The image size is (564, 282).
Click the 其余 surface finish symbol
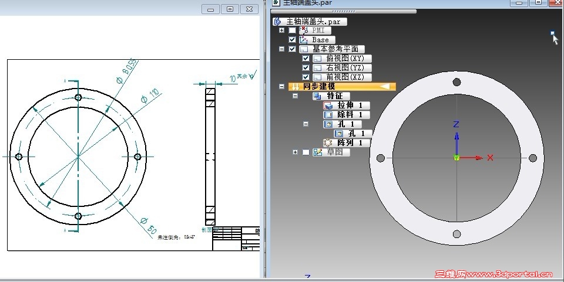[247, 76]
